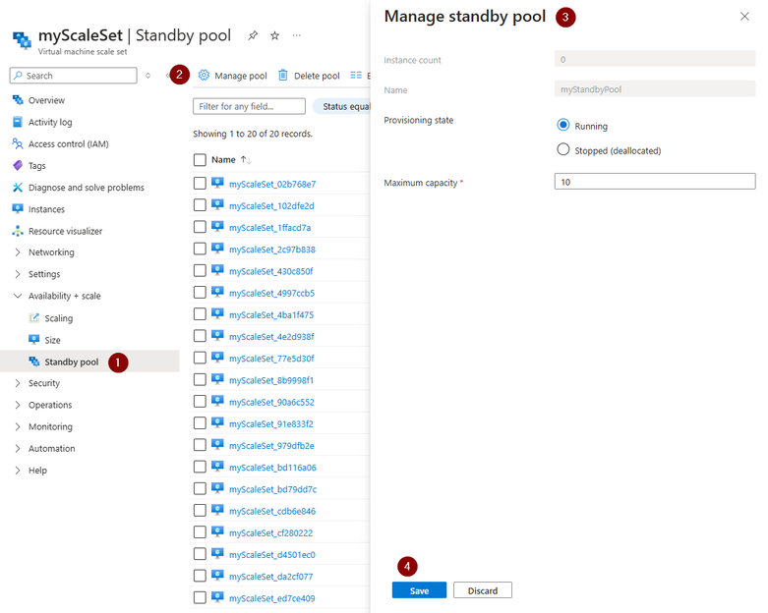Check the box for myScaleSet_102dfe2d
The width and height of the screenshot is (768, 613).
200,205
